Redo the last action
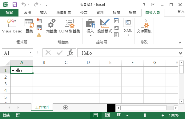The image size is (185, 119). pos(36,5)
